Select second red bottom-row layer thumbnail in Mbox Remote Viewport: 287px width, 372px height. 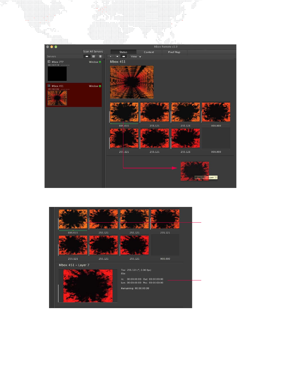155,138
